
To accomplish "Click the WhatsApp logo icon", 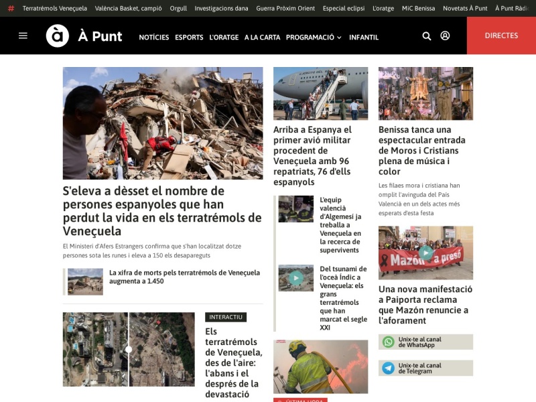I will (389, 342).
